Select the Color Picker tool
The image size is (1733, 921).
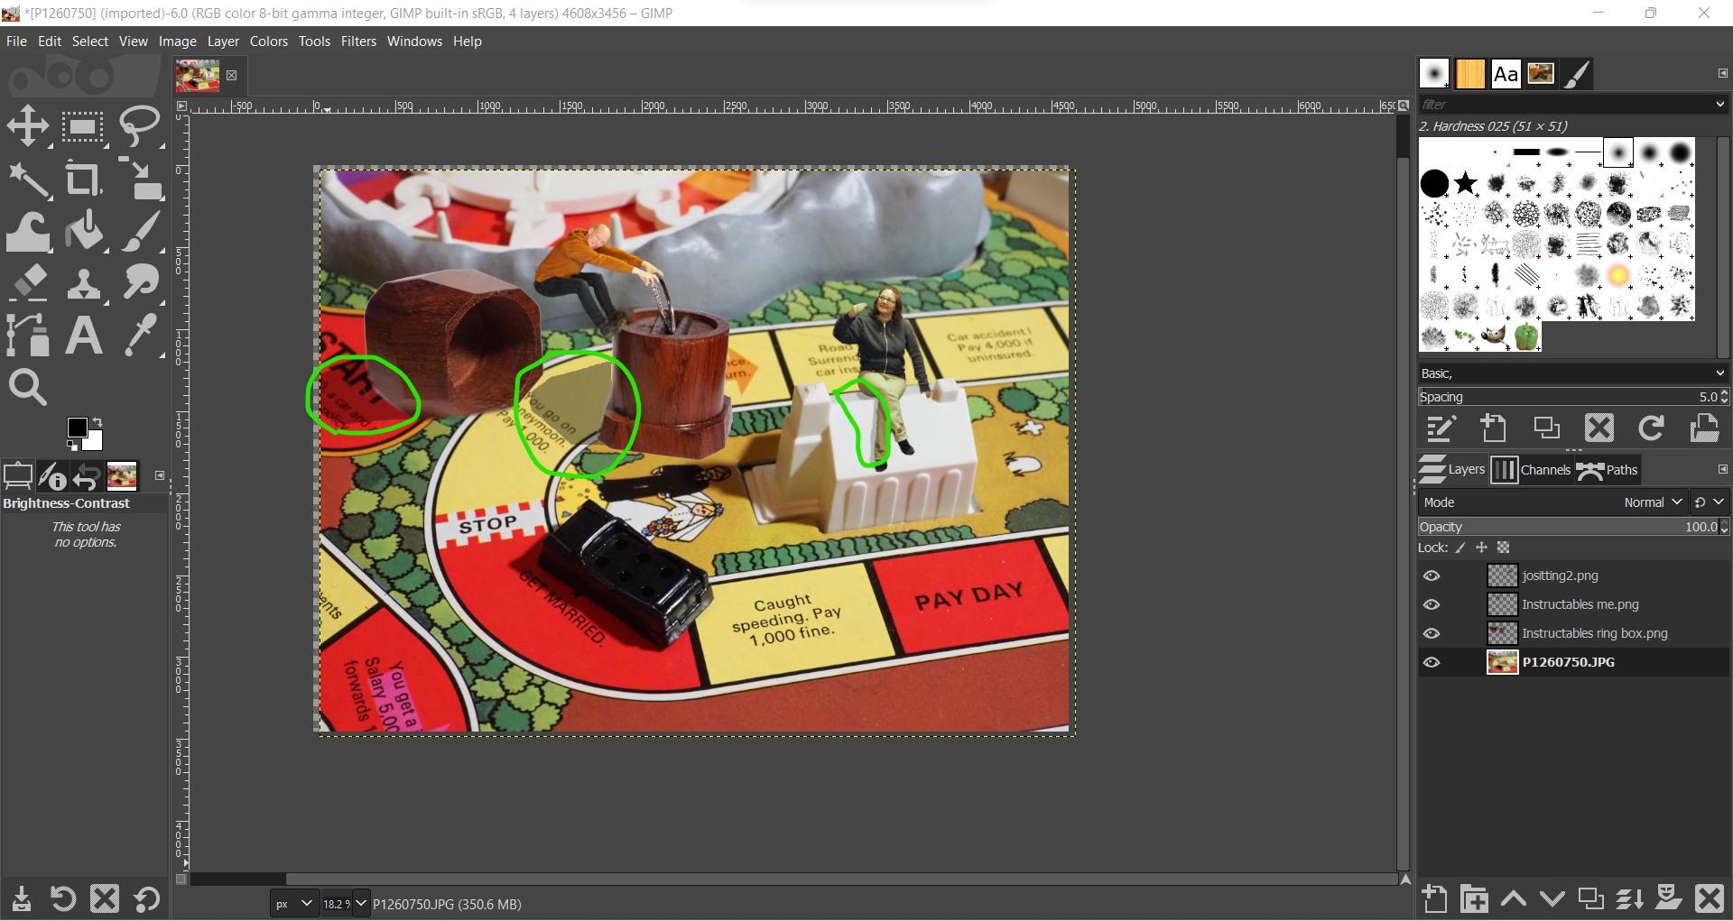coord(140,336)
